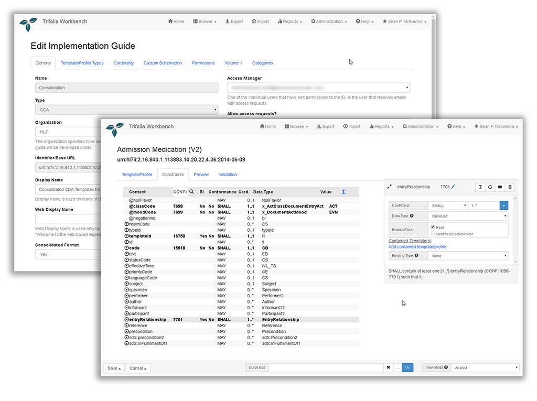Open the View Mode Analyst dropdown
The image size is (537, 401).
pos(485,367)
